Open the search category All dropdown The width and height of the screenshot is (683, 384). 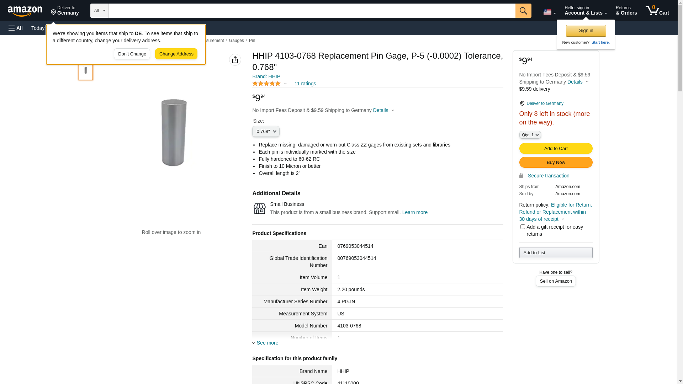tap(99, 11)
